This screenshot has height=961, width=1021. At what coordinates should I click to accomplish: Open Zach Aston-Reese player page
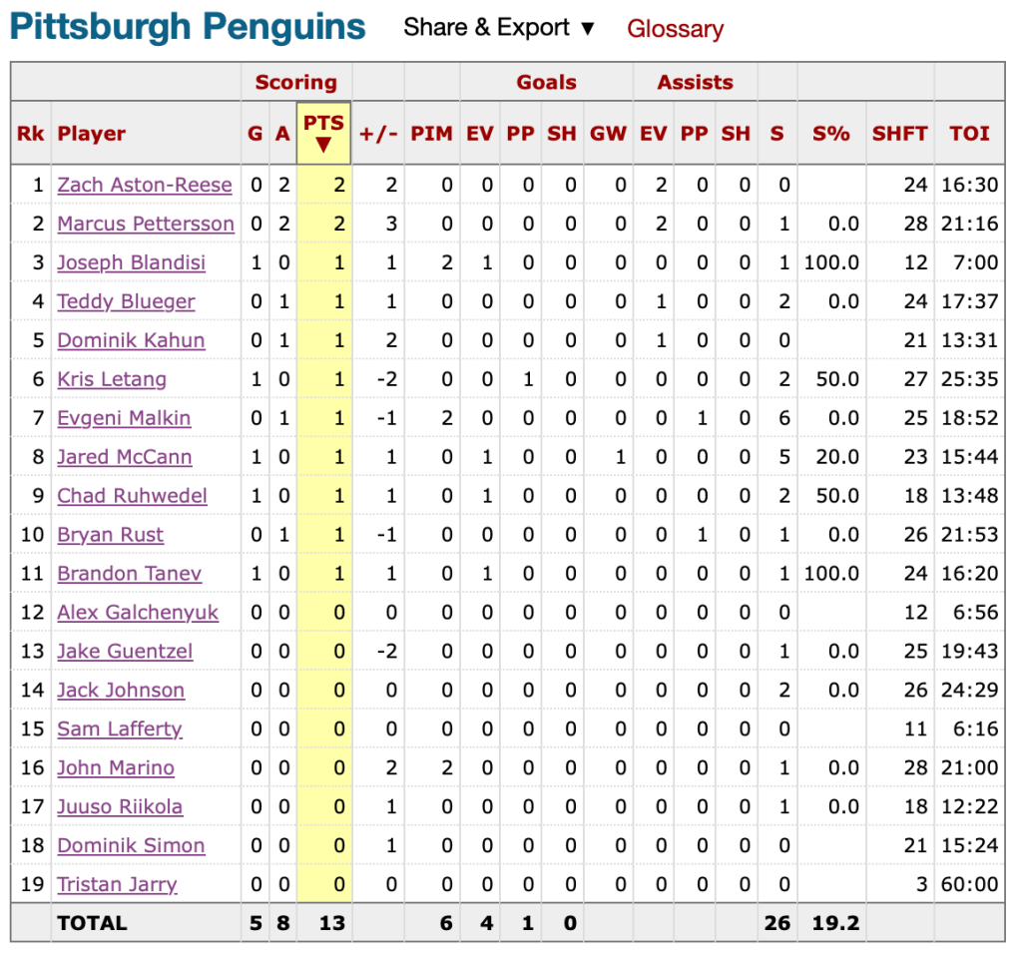coord(145,185)
